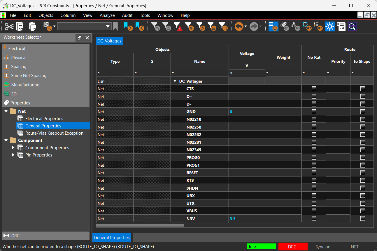
Task: Click the Paste clipboard icon
Action: (32, 27)
